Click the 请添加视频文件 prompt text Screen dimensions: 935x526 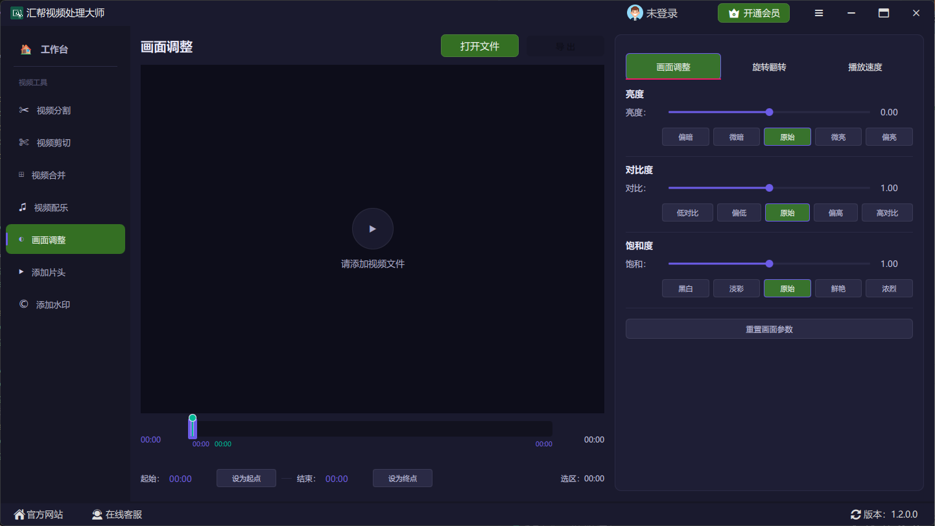(373, 264)
